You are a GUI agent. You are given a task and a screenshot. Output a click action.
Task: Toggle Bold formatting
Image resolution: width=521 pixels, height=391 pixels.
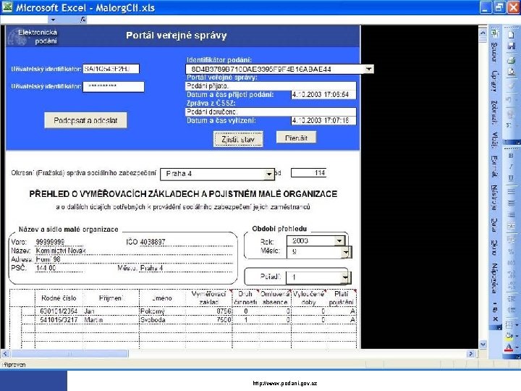click(511, 156)
